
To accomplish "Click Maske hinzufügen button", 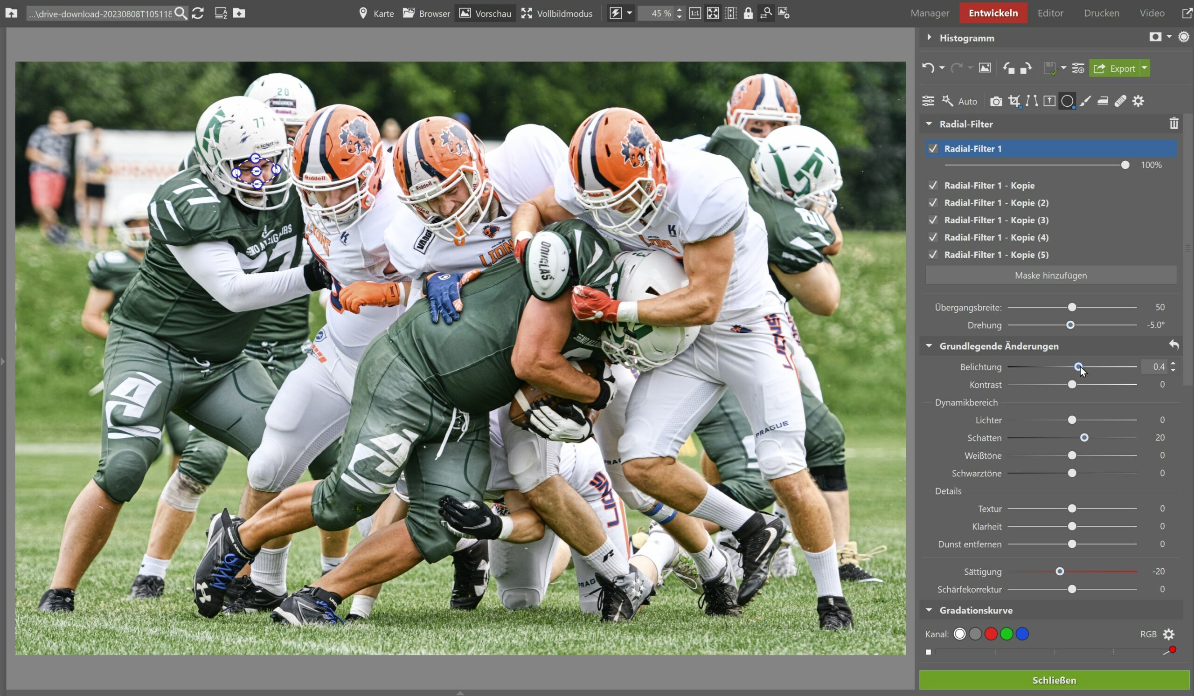I will pyautogui.click(x=1050, y=275).
